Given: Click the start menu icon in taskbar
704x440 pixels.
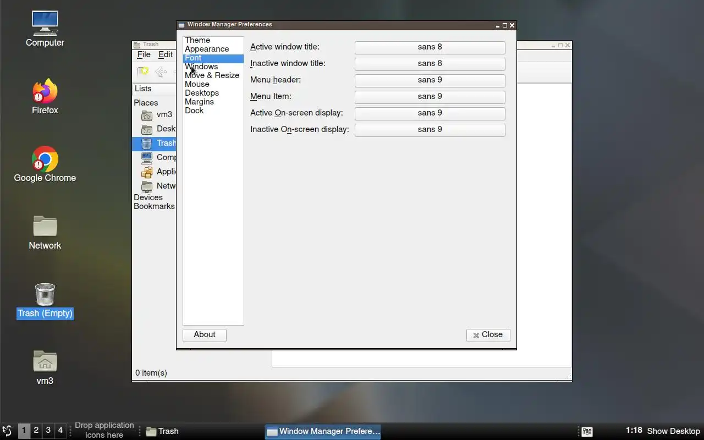Looking at the screenshot, I should pos(8,431).
